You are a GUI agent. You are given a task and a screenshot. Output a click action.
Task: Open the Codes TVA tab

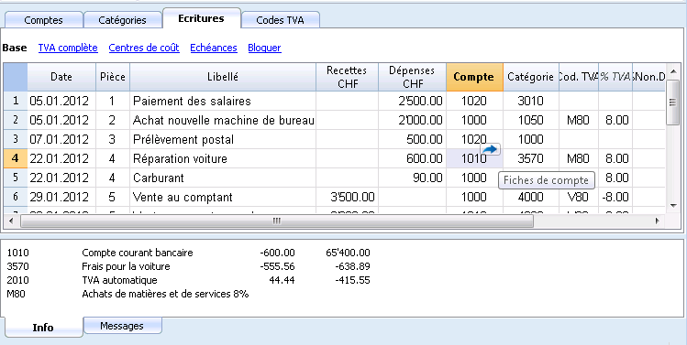(x=280, y=20)
